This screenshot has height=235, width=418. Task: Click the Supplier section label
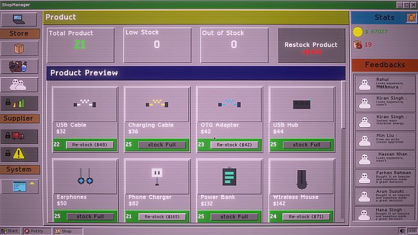pyautogui.click(x=20, y=118)
